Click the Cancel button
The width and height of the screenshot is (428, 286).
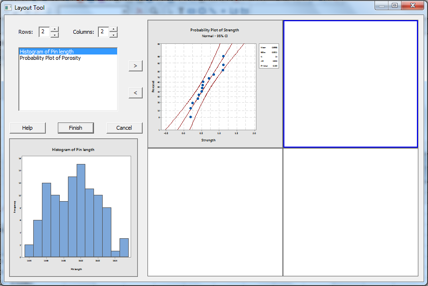coord(124,128)
